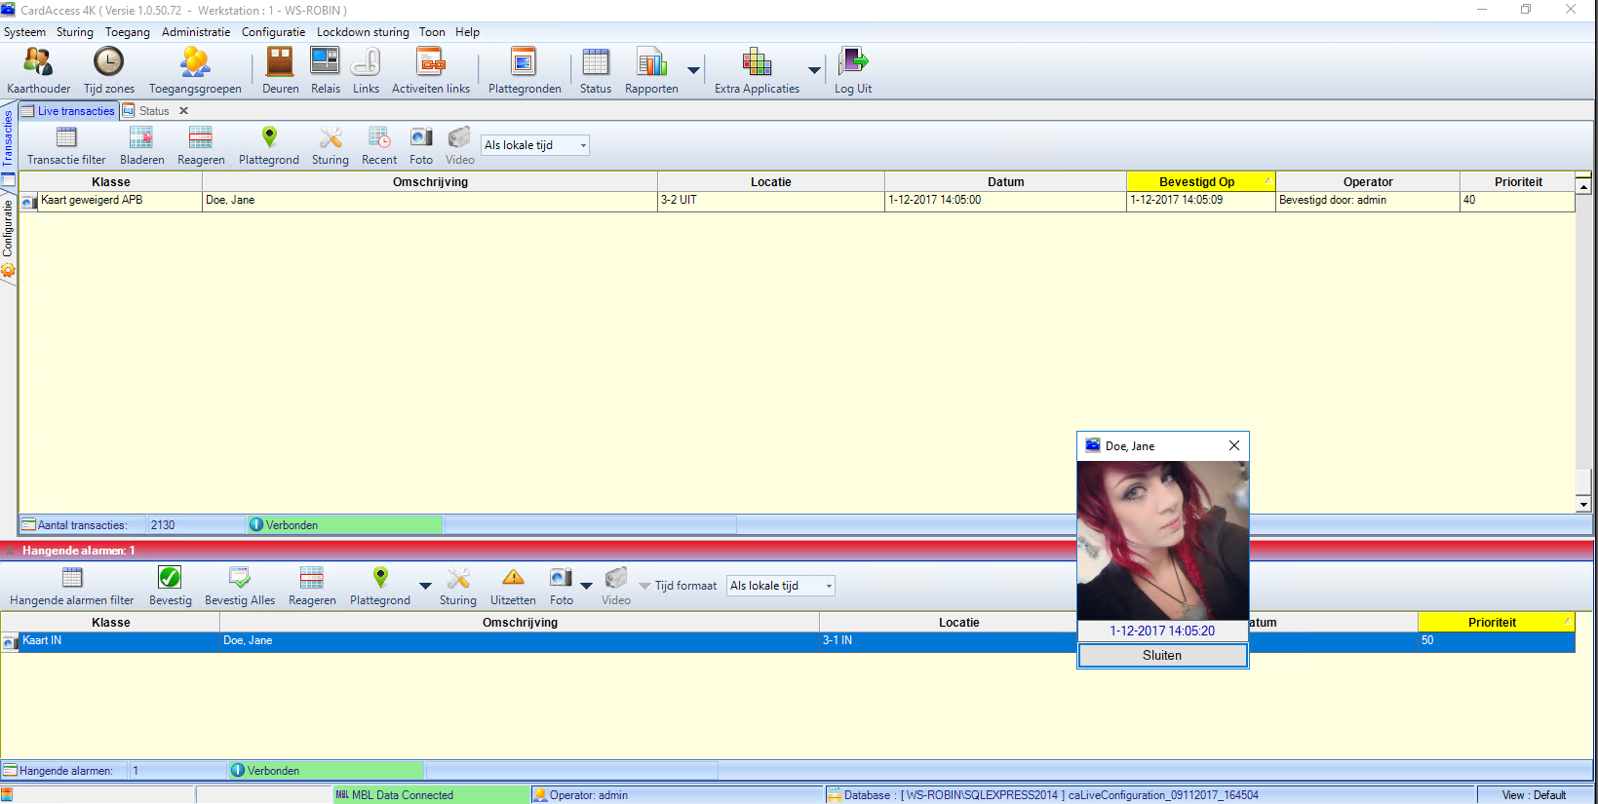This screenshot has width=1598, height=804.
Task: Open the Sturing menu
Action: click(x=75, y=32)
